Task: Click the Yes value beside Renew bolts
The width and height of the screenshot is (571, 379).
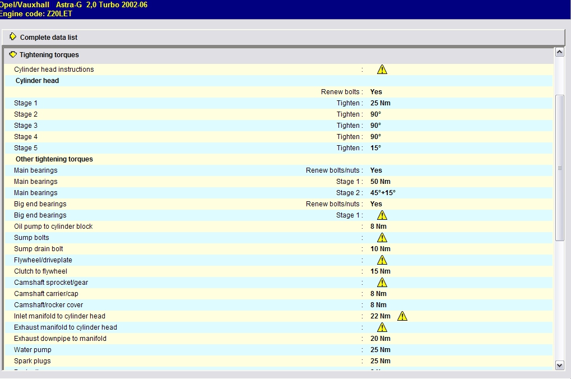Action: pyautogui.click(x=376, y=92)
